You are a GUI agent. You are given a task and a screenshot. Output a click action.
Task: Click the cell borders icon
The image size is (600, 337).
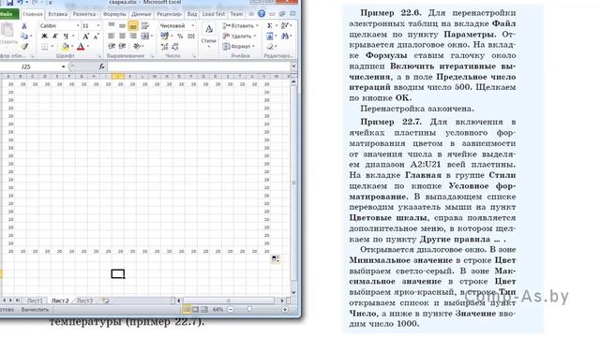[x=45, y=47]
